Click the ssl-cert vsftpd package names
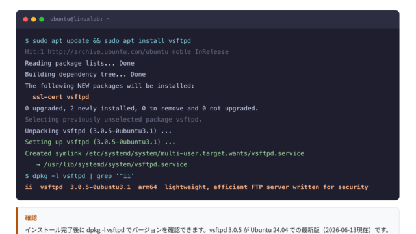Screen dimensions: 416x234 tap(60, 97)
